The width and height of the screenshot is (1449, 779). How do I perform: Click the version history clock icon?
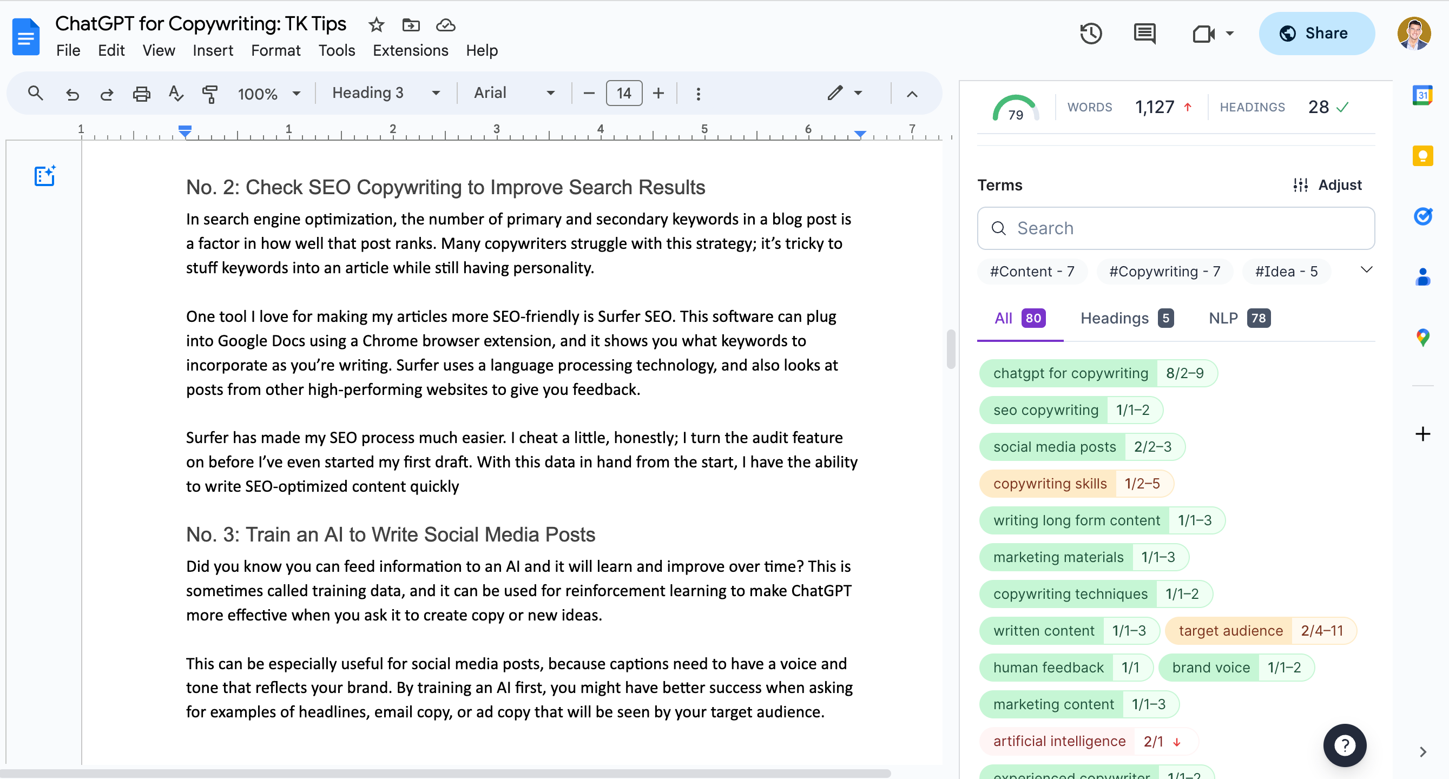pos(1090,34)
